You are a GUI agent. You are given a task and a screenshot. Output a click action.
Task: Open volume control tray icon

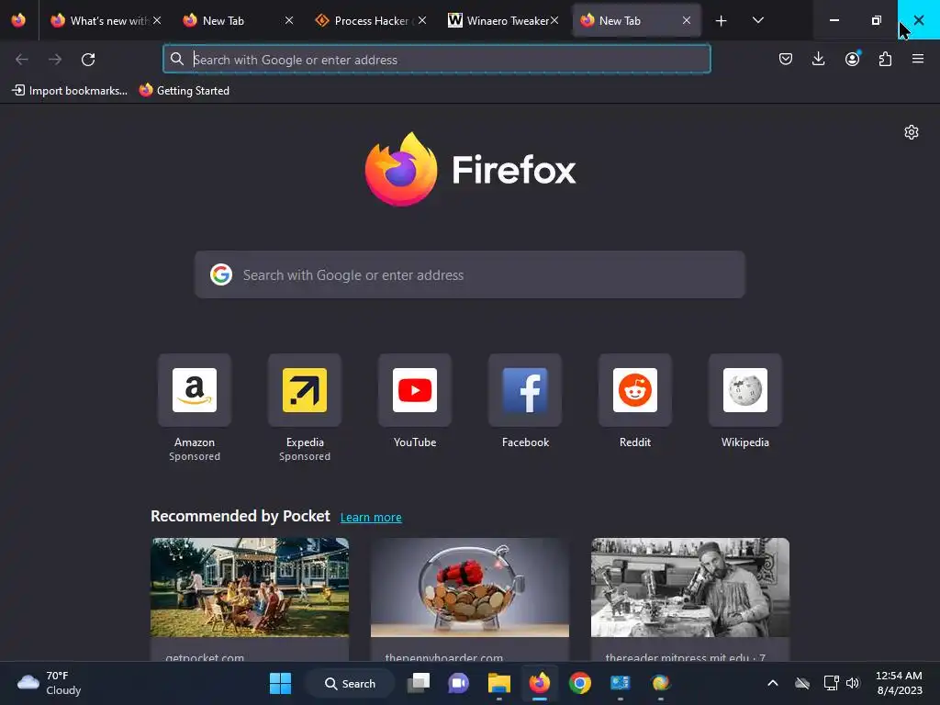click(853, 683)
